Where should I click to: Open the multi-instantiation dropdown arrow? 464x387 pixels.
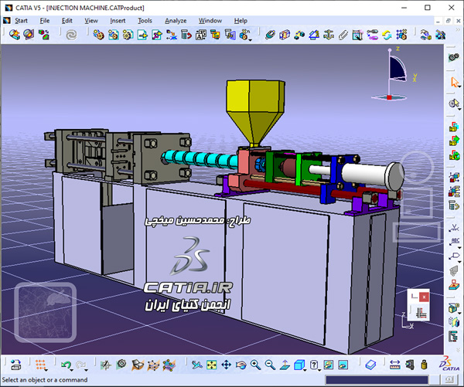pos(250,40)
